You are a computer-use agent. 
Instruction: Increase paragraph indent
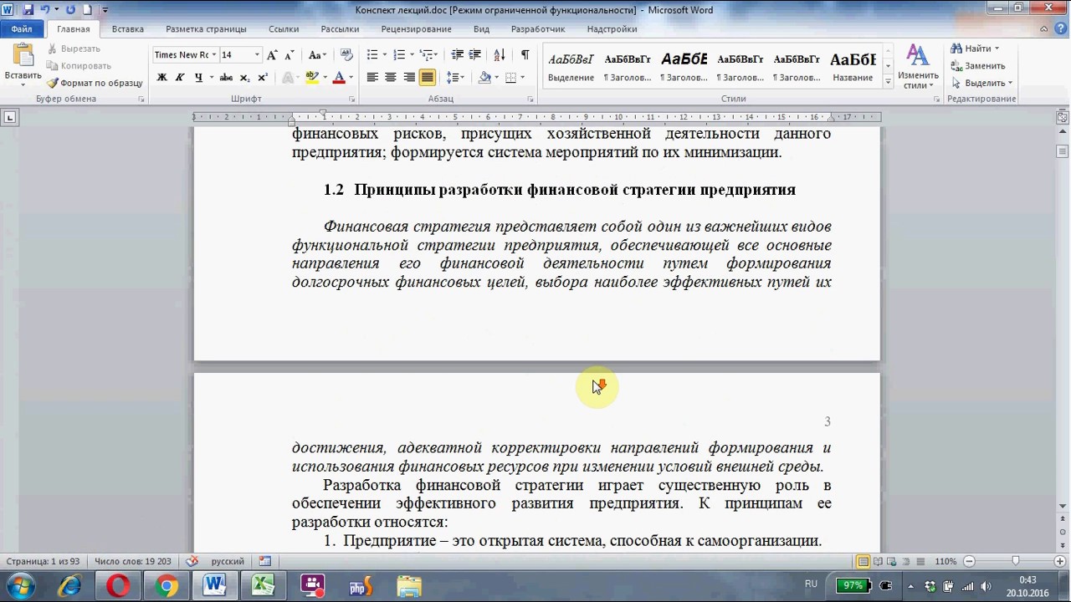(474, 55)
